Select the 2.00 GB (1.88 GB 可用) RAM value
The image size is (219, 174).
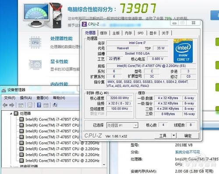click(194, 171)
